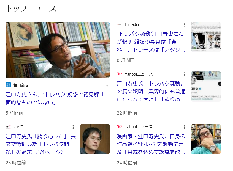Open headline 漫画家・江口寿史氏、自身の作品巡る
The image size is (233, 171).
151,144
